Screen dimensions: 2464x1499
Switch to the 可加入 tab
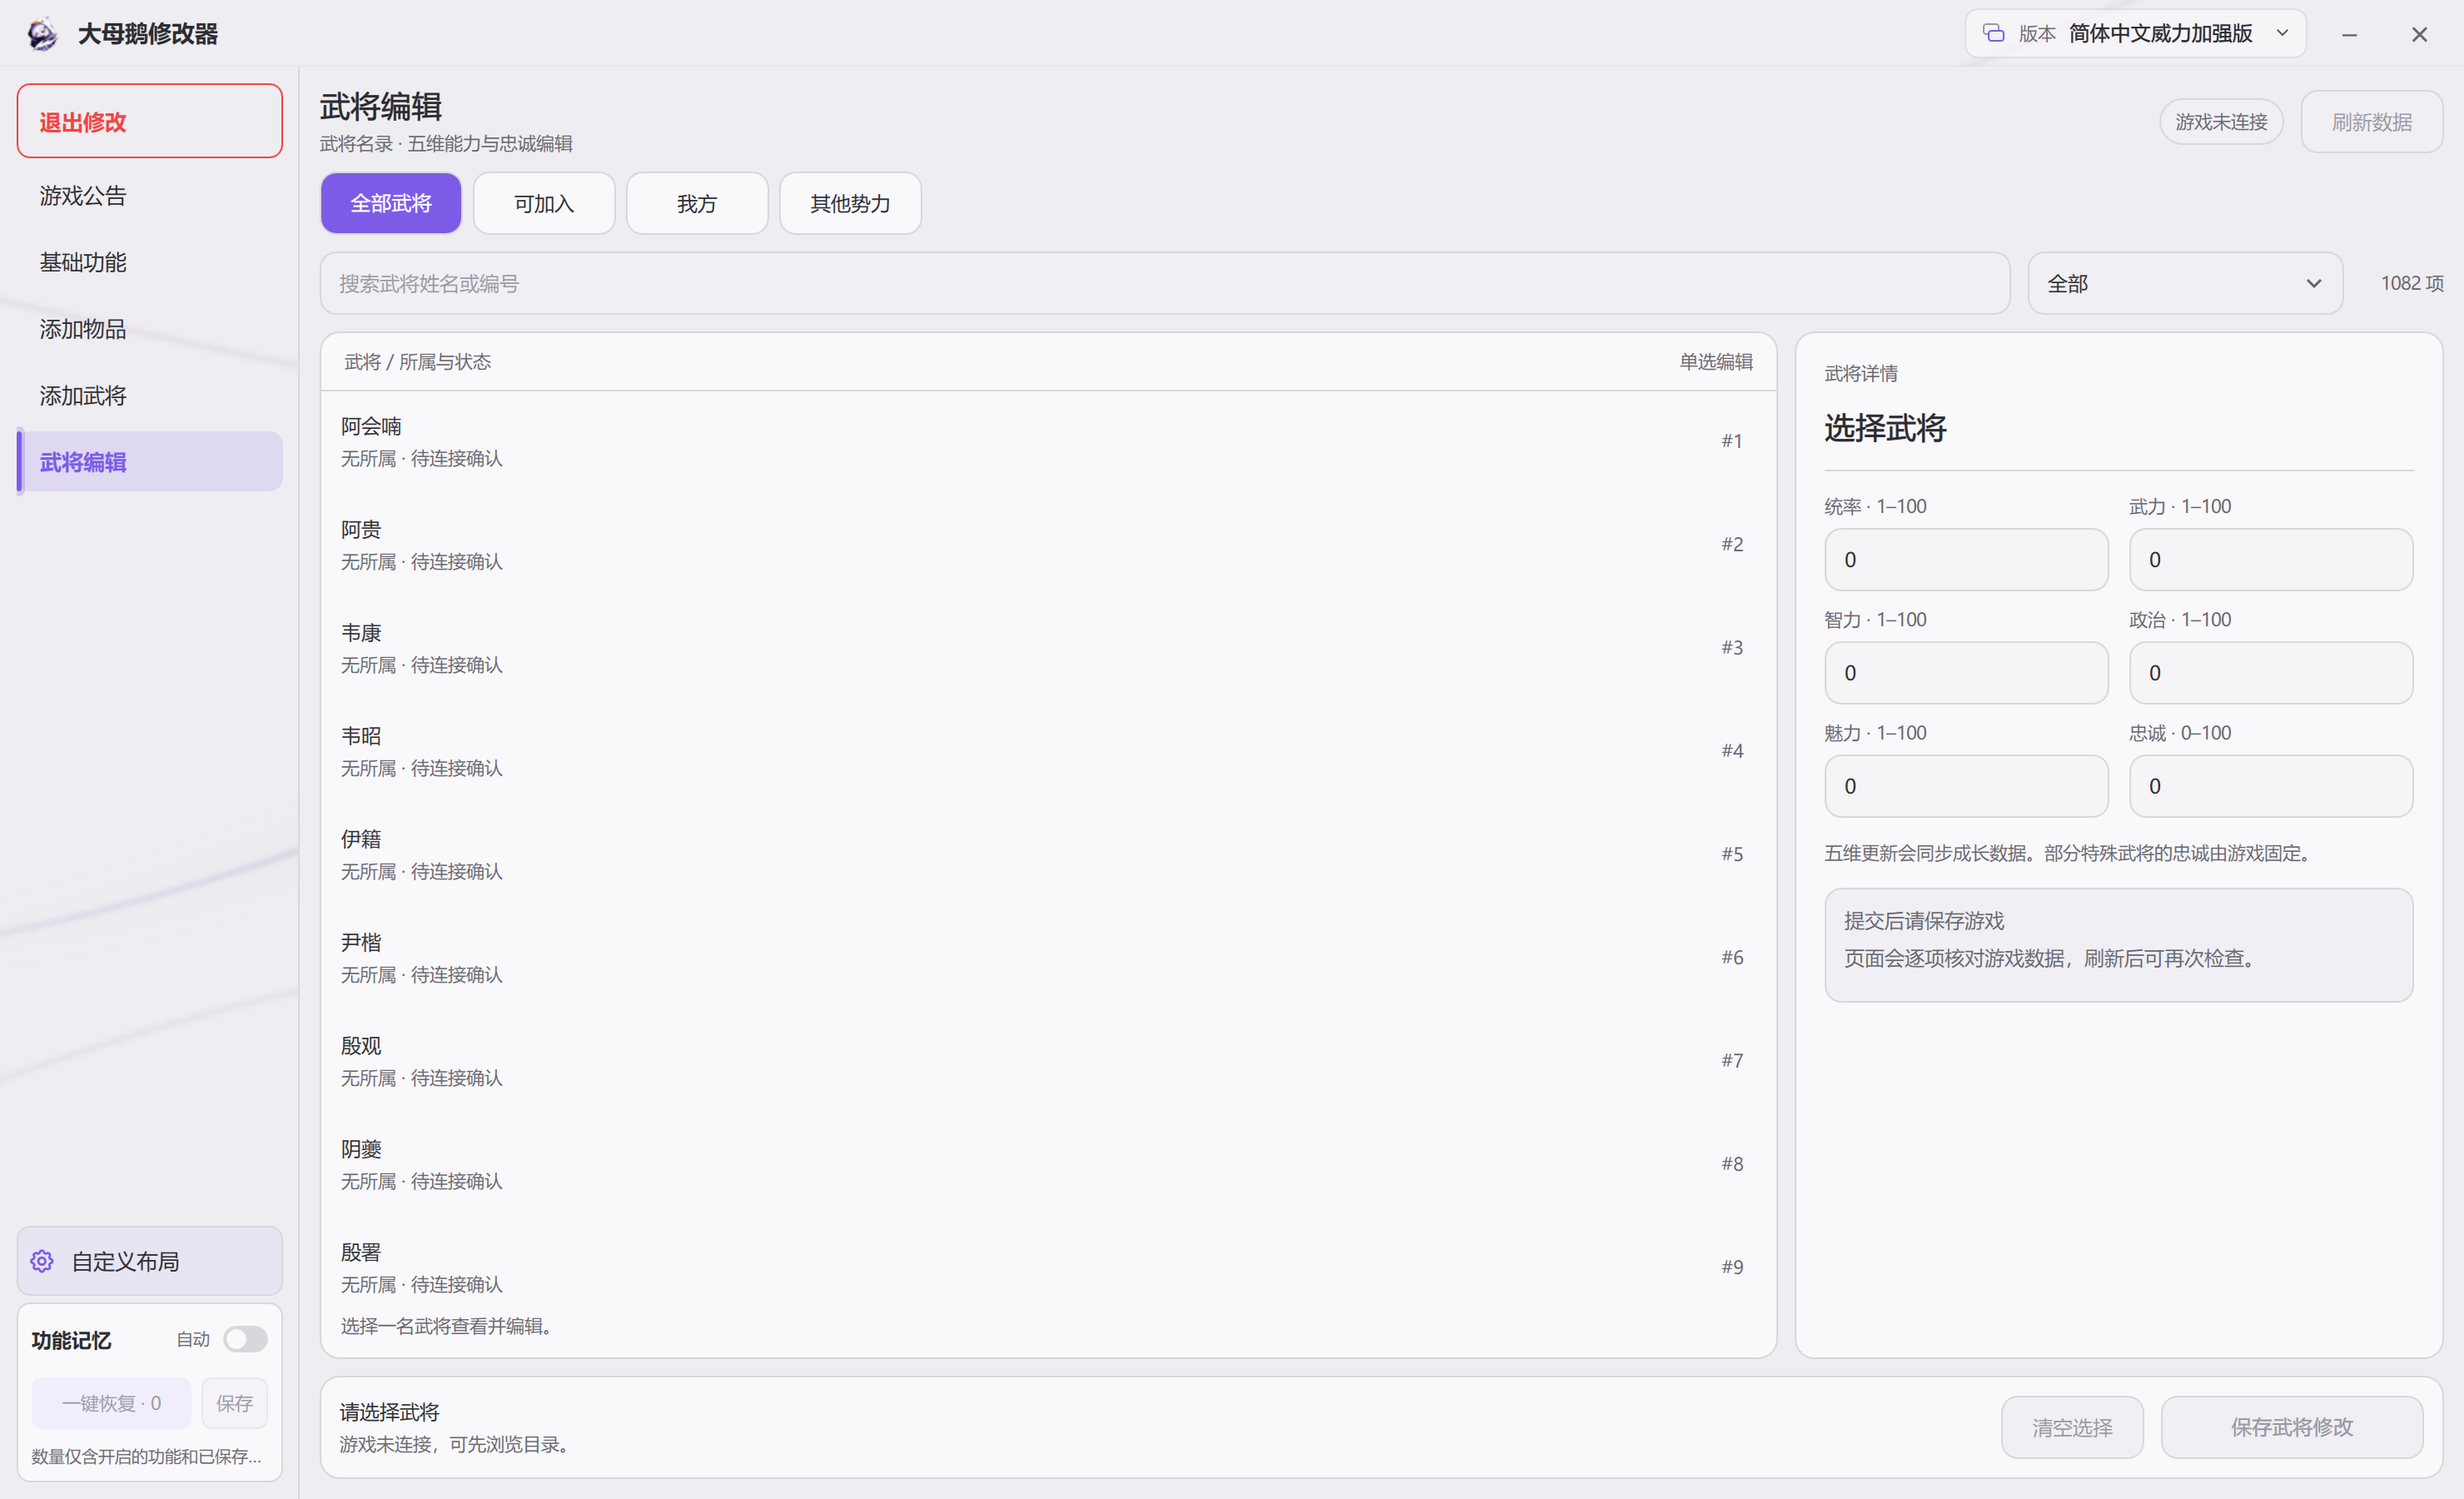[x=544, y=203]
